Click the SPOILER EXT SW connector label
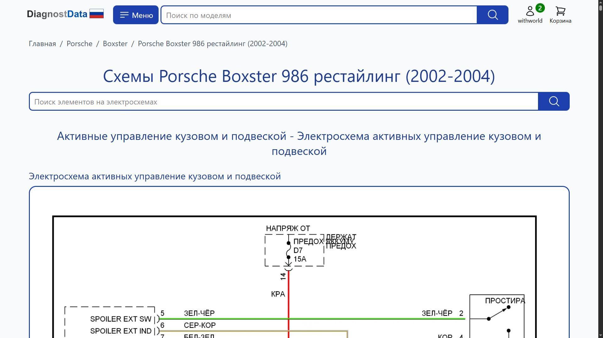The width and height of the screenshot is (603, 338). click(121, 319)
